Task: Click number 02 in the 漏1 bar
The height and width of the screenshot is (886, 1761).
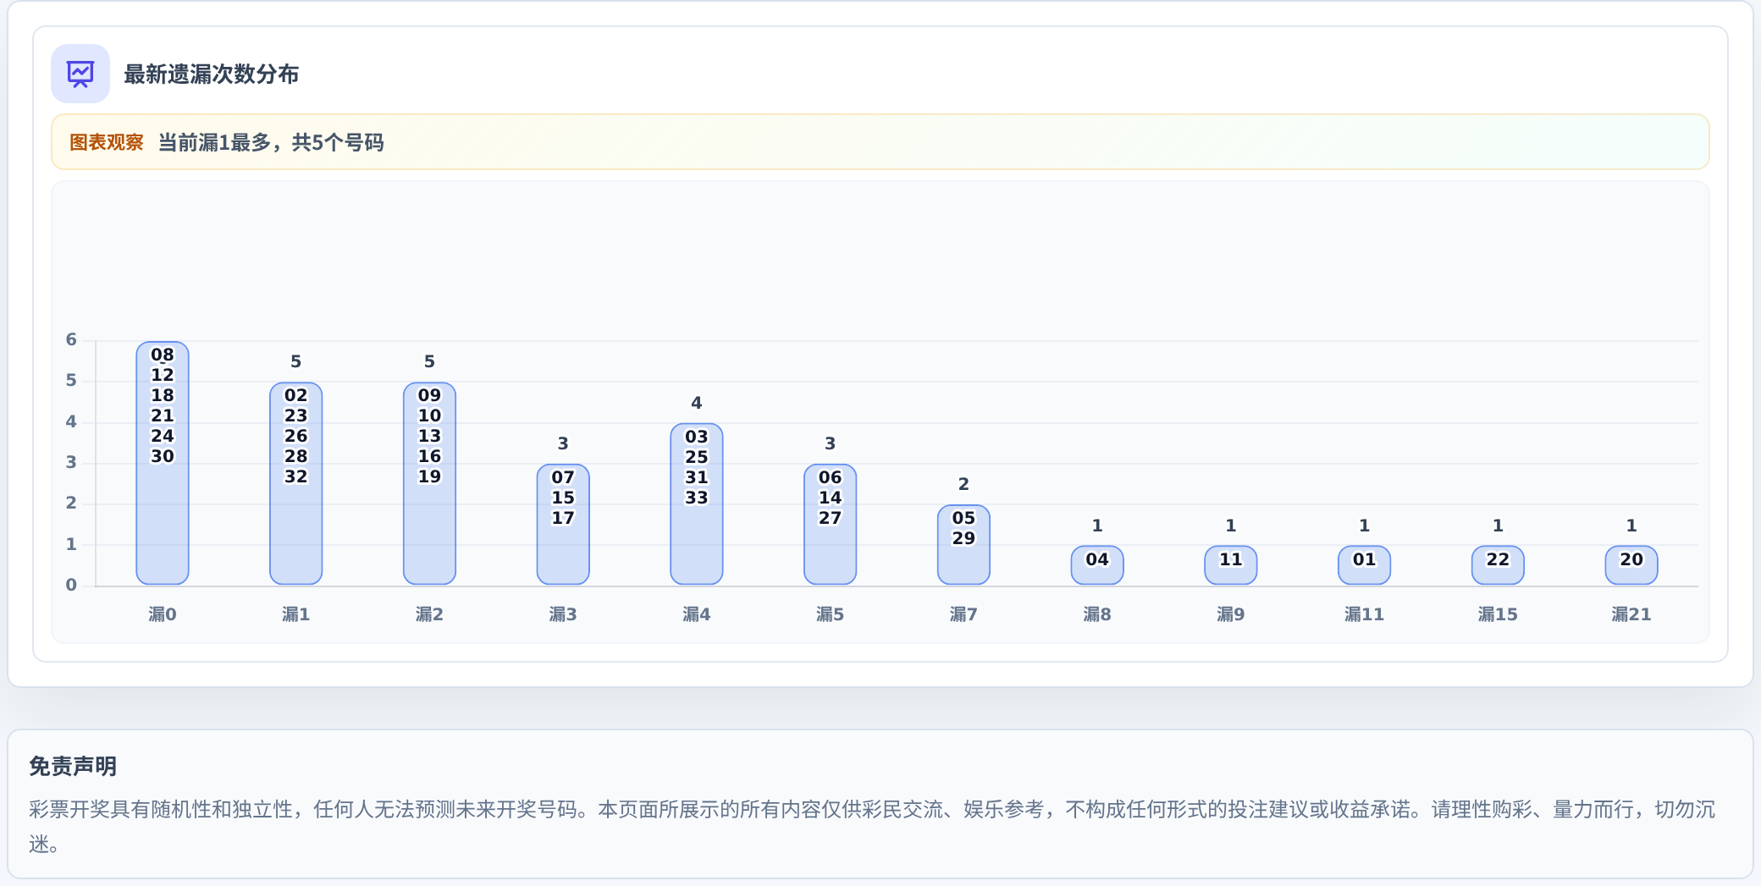Action: pyautogui.click(x=296, y=395)
